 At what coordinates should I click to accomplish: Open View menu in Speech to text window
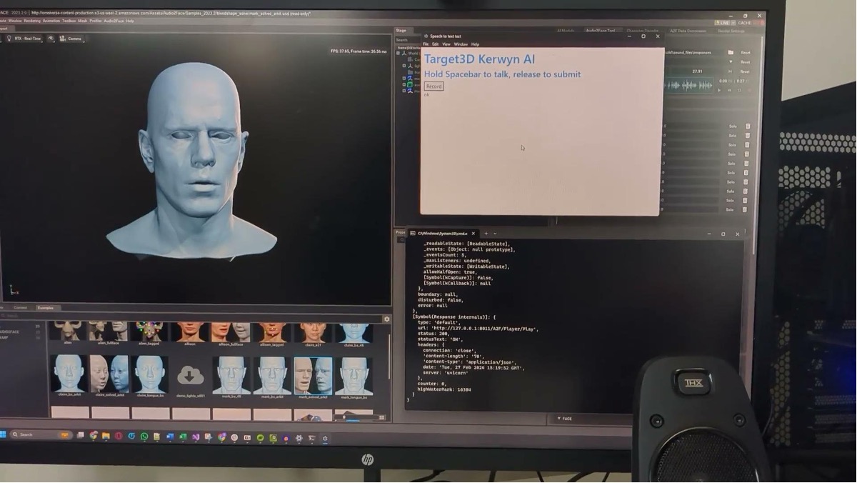click(x=446, y=44)
